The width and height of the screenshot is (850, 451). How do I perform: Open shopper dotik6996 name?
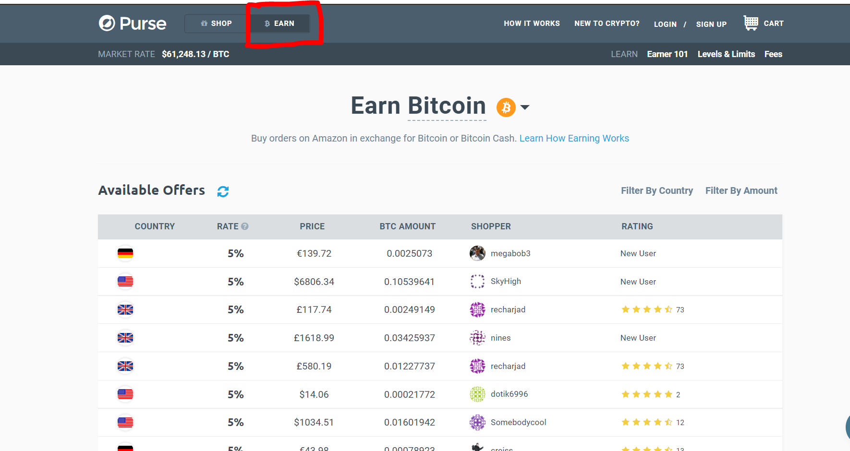[x=509, y=394]
